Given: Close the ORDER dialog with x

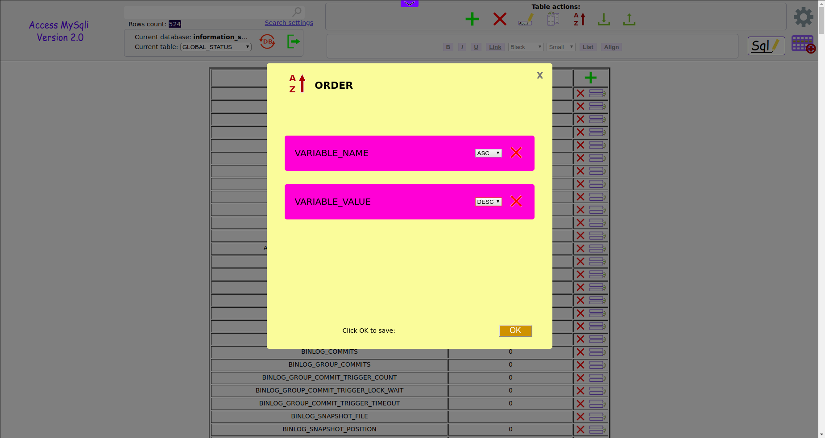Looking at the screenshot, I should [540, 75].
